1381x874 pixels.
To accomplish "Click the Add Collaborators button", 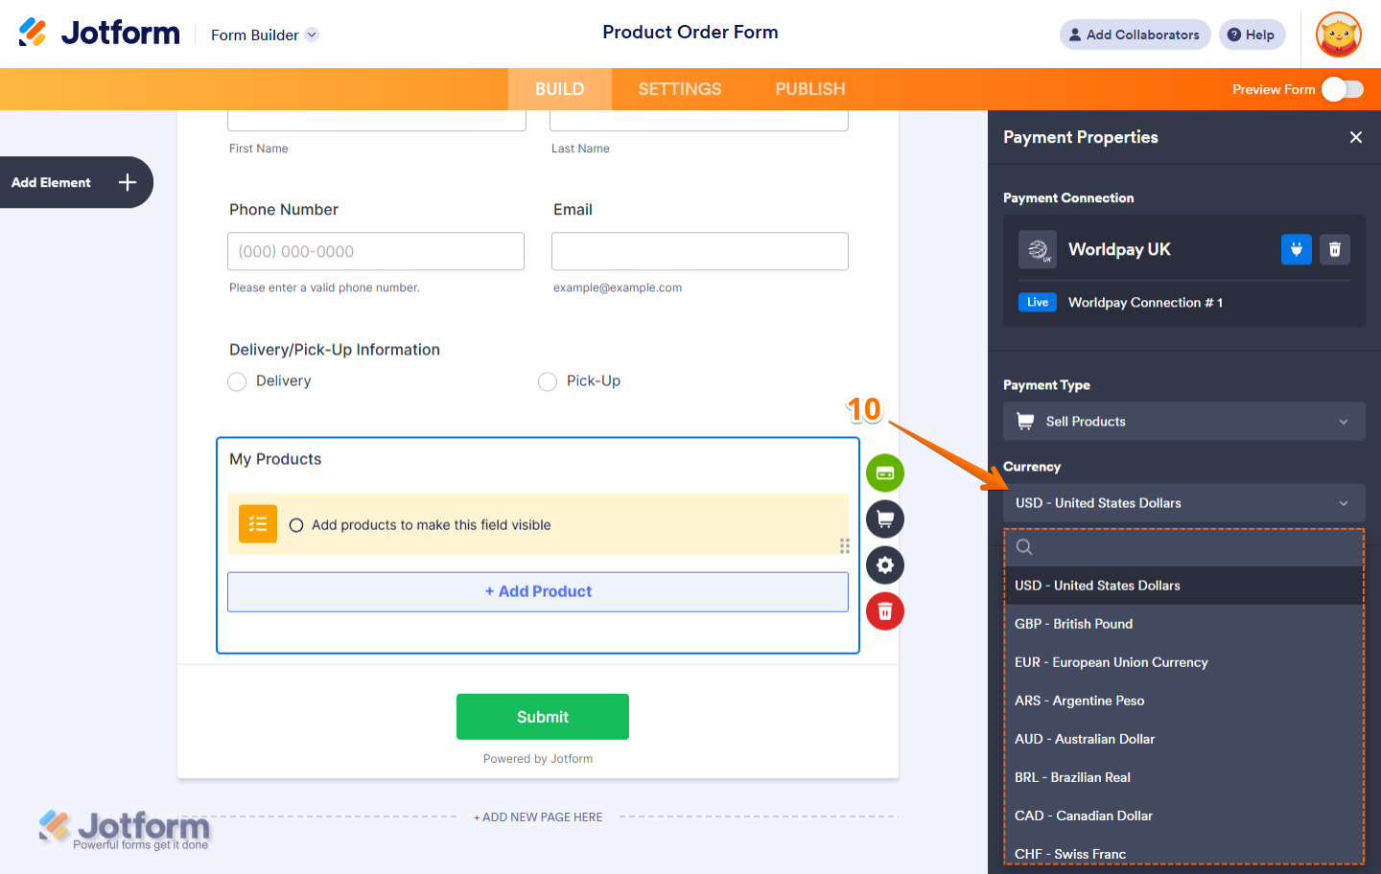I will 1135,34.
